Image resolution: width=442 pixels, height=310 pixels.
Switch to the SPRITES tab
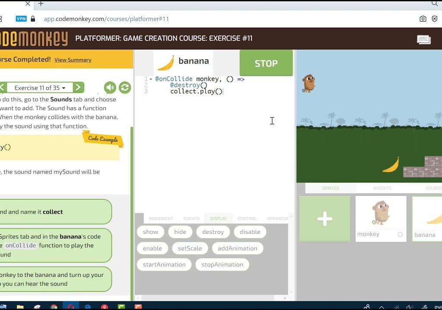click(331, 188)
